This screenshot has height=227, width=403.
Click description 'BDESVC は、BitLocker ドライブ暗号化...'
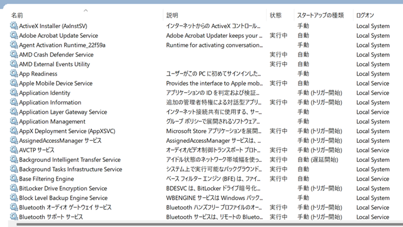coord(213,188)
